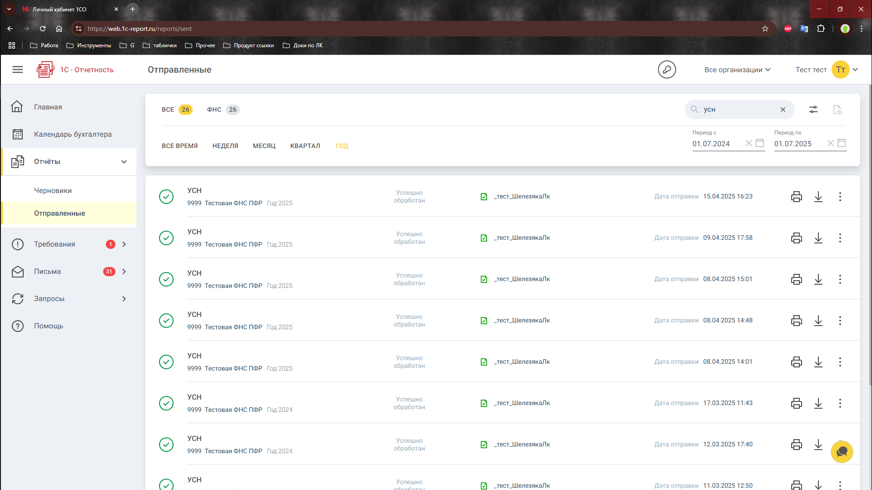
Task: Click the search input with усн
Action: point(736,109)
